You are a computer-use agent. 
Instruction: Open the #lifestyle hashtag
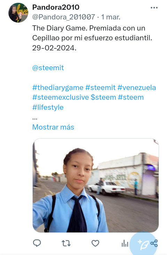(x=48, y=107)
